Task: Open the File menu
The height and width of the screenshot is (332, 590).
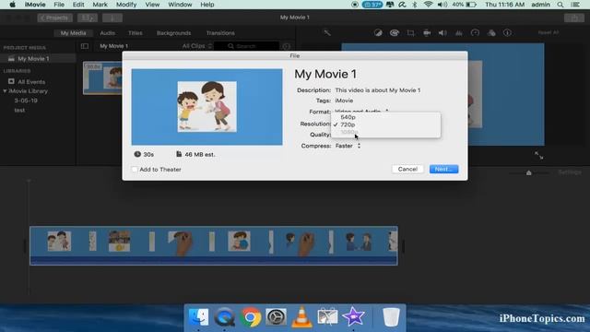Action: tap(59, 5)
